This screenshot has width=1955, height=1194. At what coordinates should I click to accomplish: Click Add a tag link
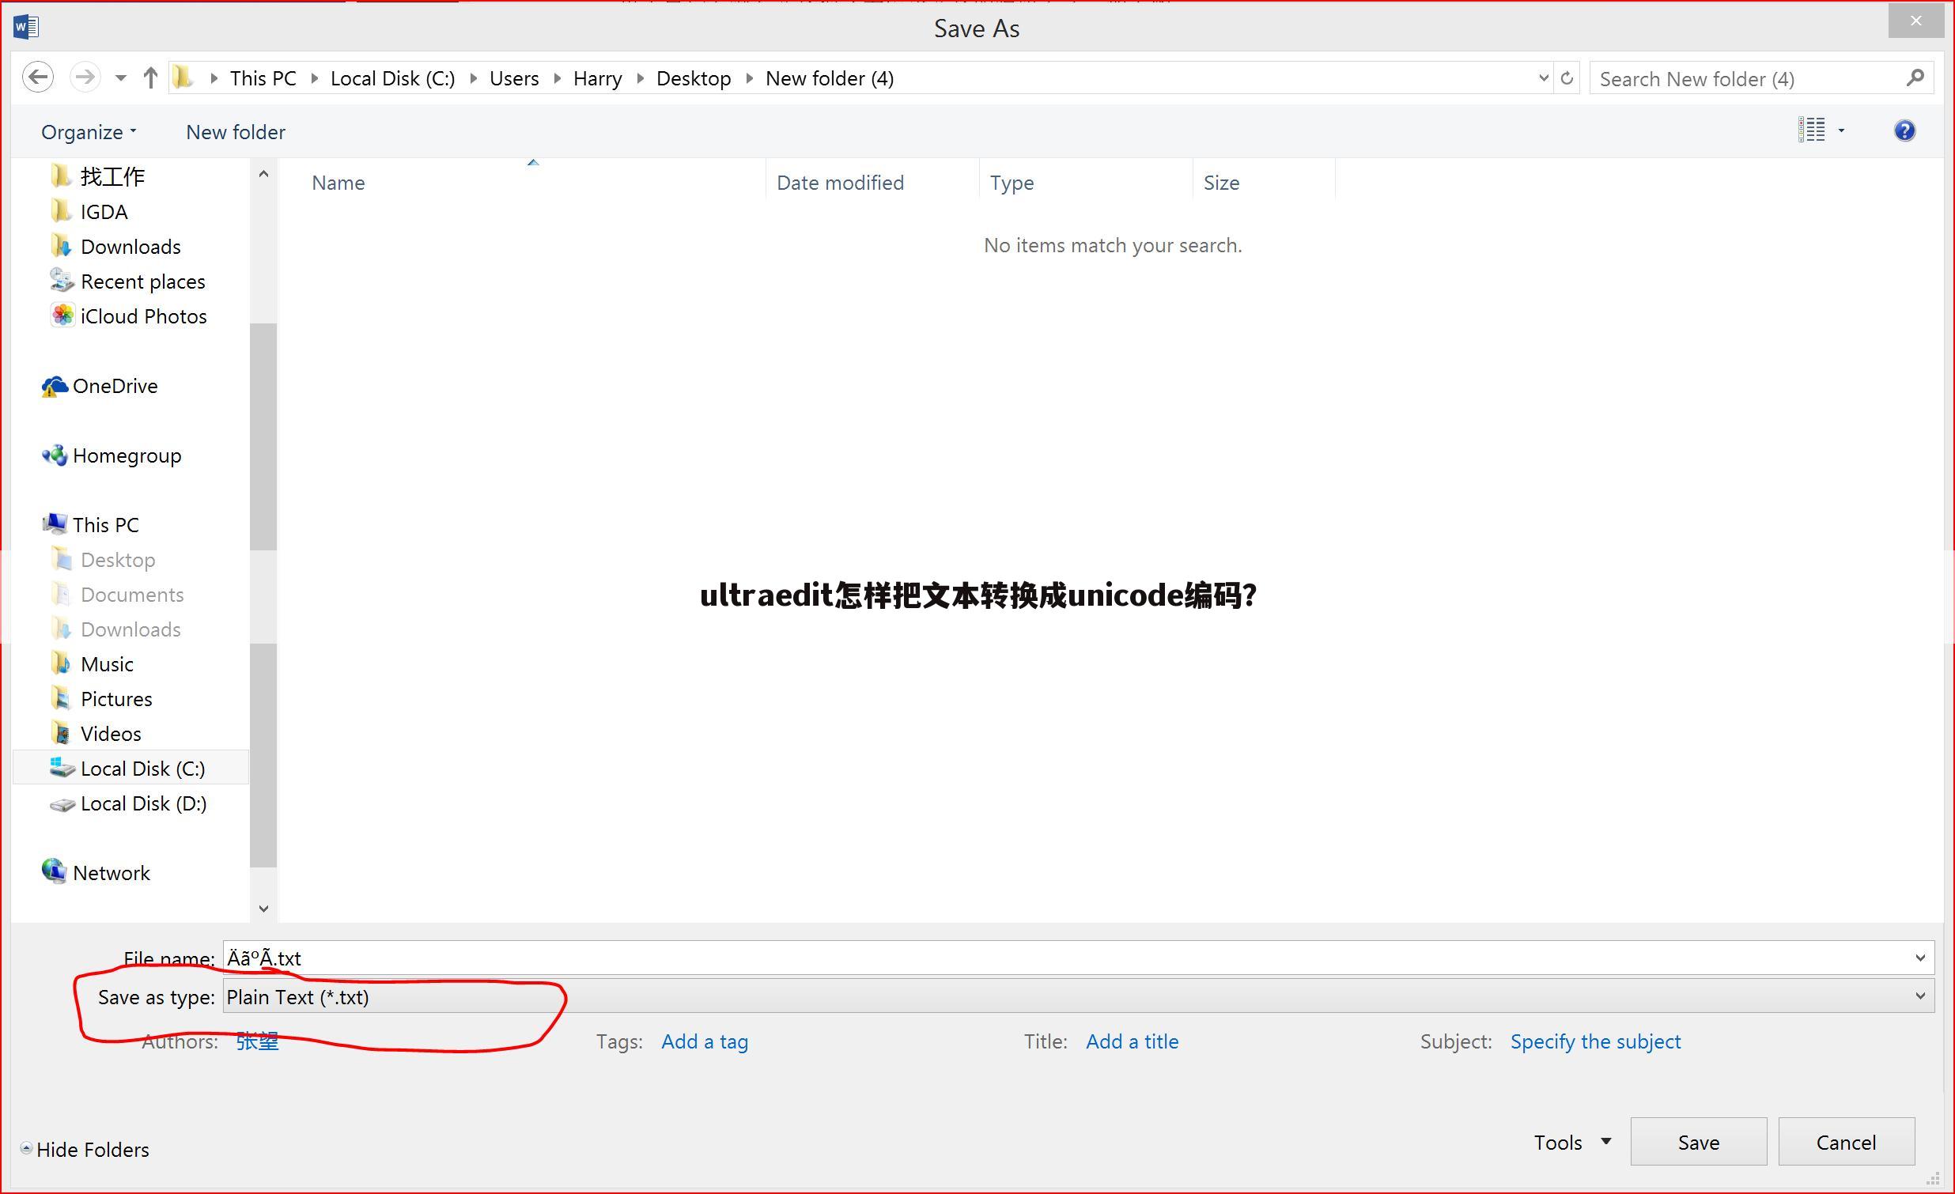pos(705,1041)
